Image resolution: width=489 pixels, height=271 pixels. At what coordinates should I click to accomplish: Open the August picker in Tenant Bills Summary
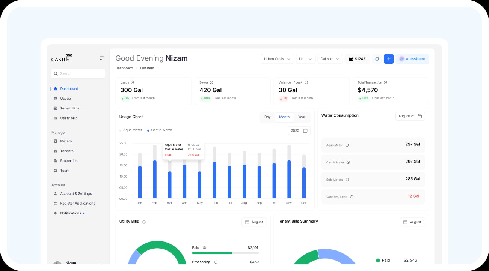pos(412,222)
